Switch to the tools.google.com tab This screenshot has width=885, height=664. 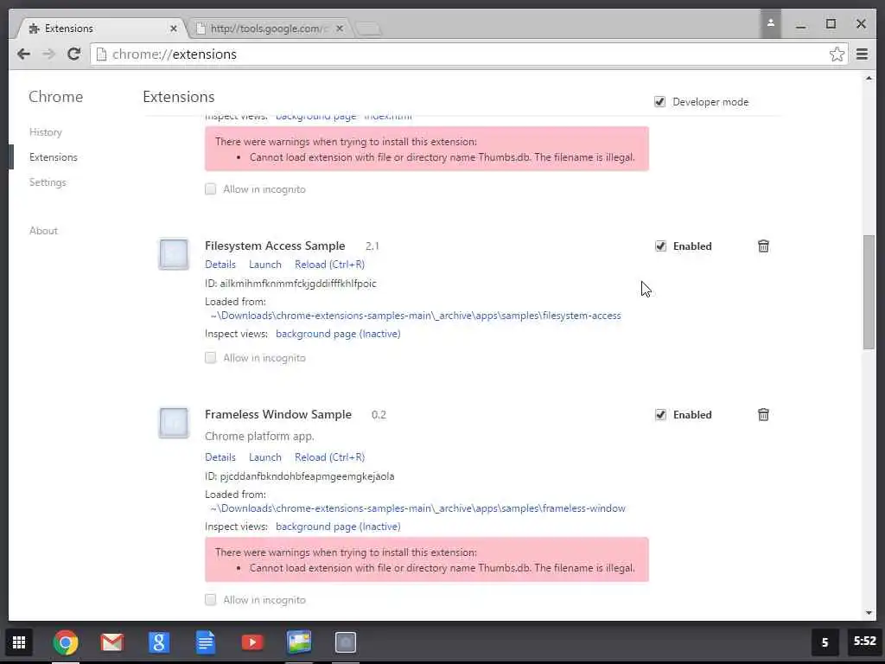(268, 29)
